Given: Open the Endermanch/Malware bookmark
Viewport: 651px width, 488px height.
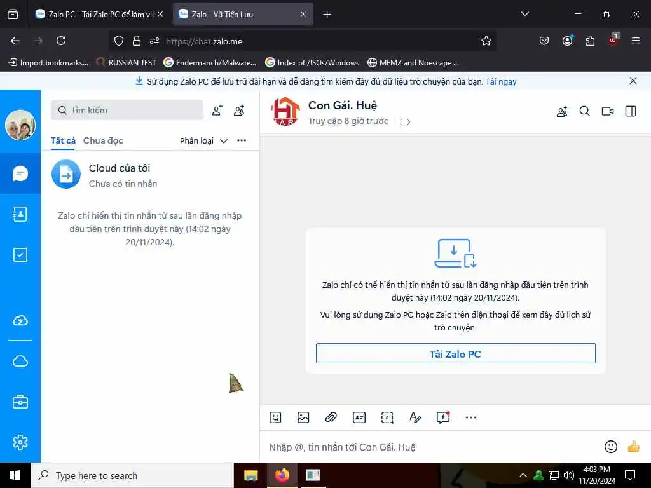Looking at the screenshot, I should tap(210, 63).
